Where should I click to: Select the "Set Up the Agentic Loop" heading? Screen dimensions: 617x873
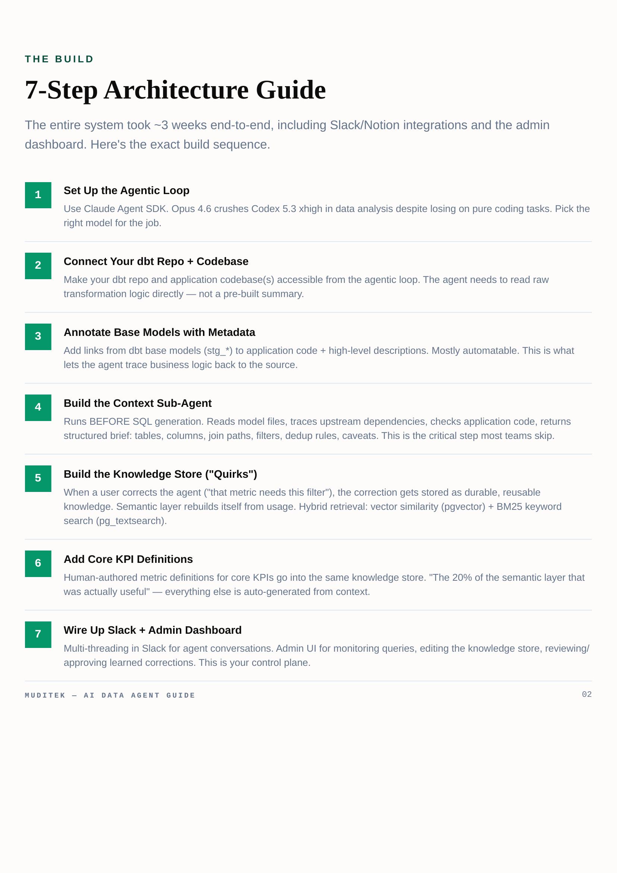click(126, 190)
